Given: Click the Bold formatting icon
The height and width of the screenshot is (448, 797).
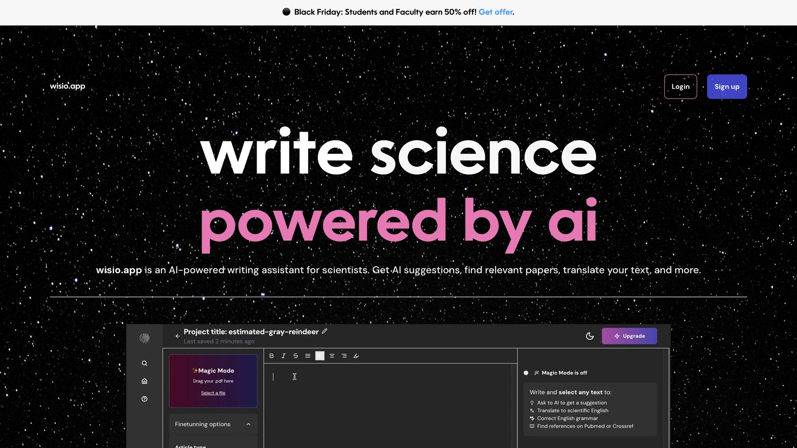Looking at the screenshot, I should pos(271,356).
